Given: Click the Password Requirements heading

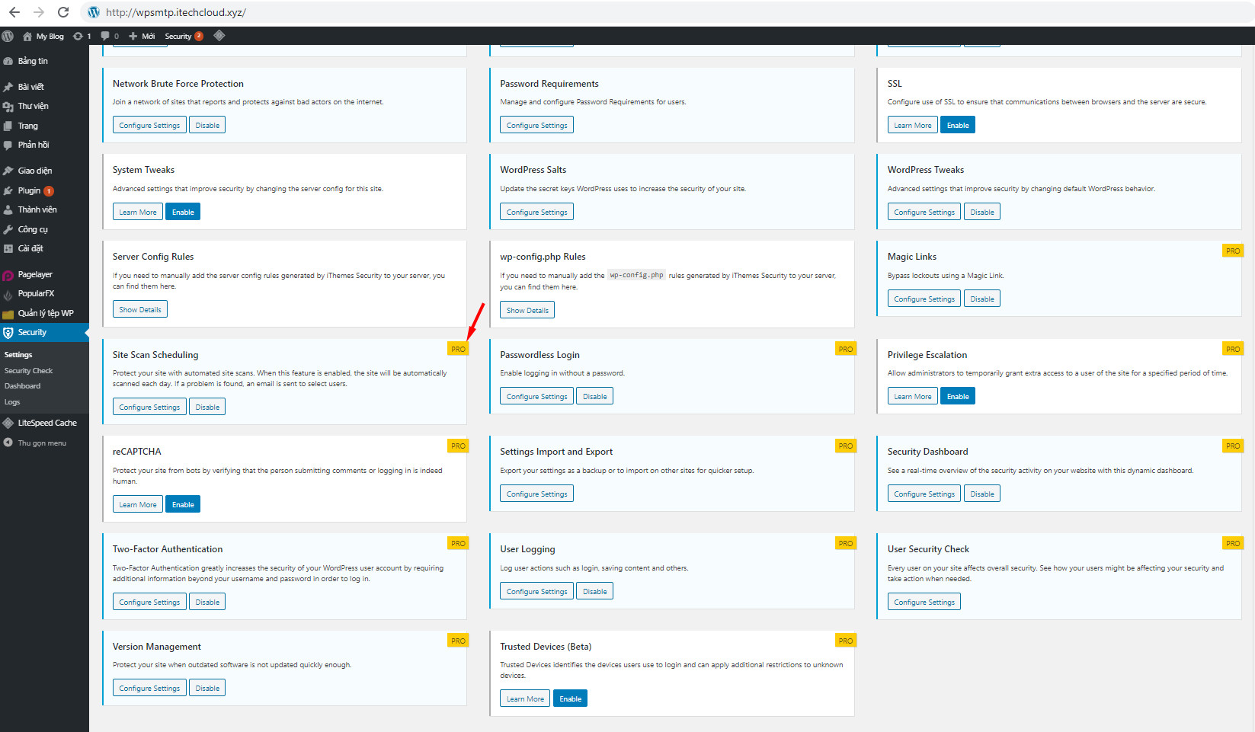Looking at the screenshot, I should point(549,84).
